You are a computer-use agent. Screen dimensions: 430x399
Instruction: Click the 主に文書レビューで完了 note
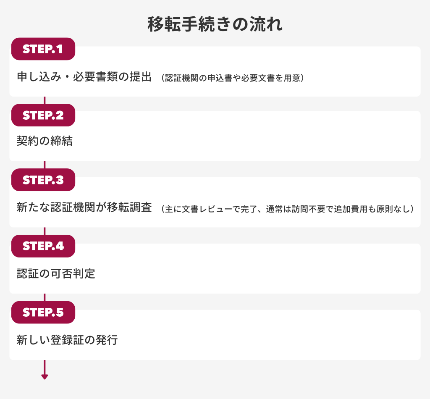[287, 209]
